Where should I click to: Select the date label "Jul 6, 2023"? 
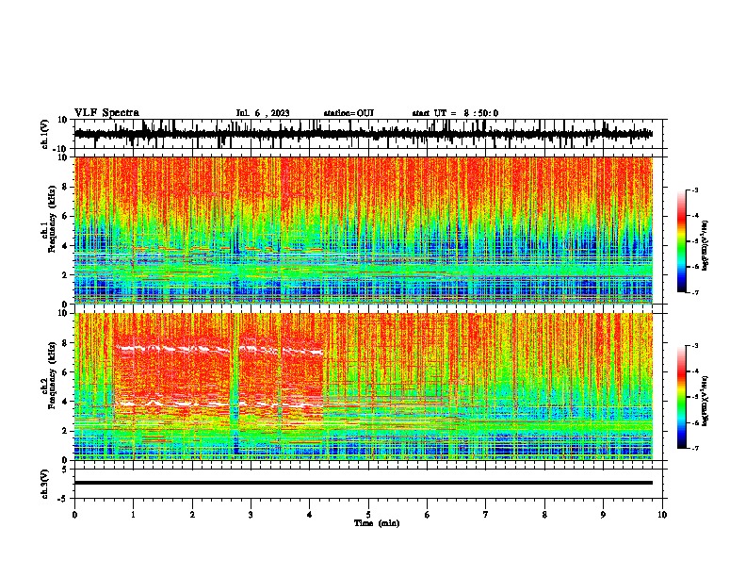[x=263, y=113]
